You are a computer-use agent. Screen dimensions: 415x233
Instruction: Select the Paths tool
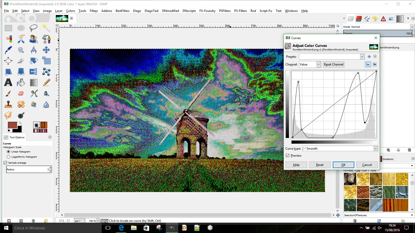click(x=46, y=39)
